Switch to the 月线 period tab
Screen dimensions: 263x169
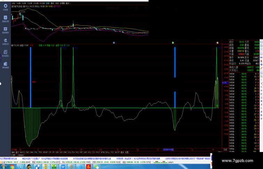click(x=57, y=3)
